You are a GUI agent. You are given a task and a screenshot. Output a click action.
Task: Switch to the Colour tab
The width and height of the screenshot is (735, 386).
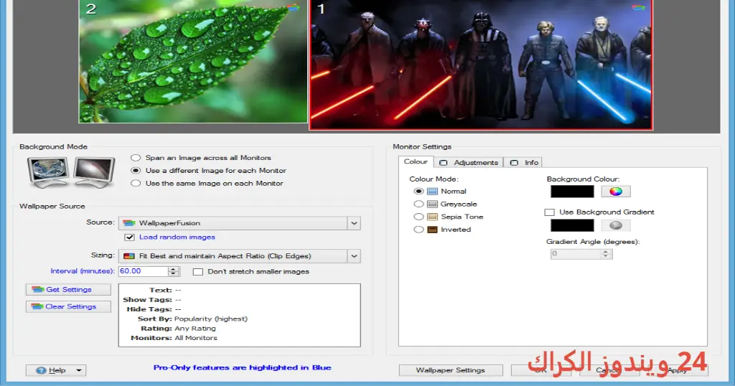click(416, 161)
